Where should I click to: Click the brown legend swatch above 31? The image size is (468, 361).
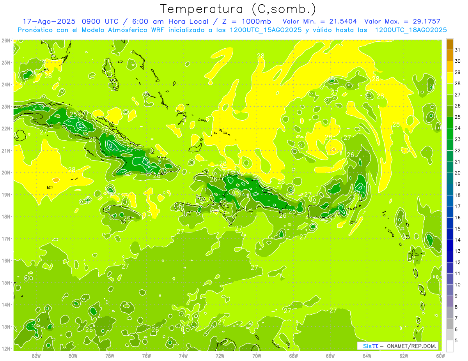[450, 44]
